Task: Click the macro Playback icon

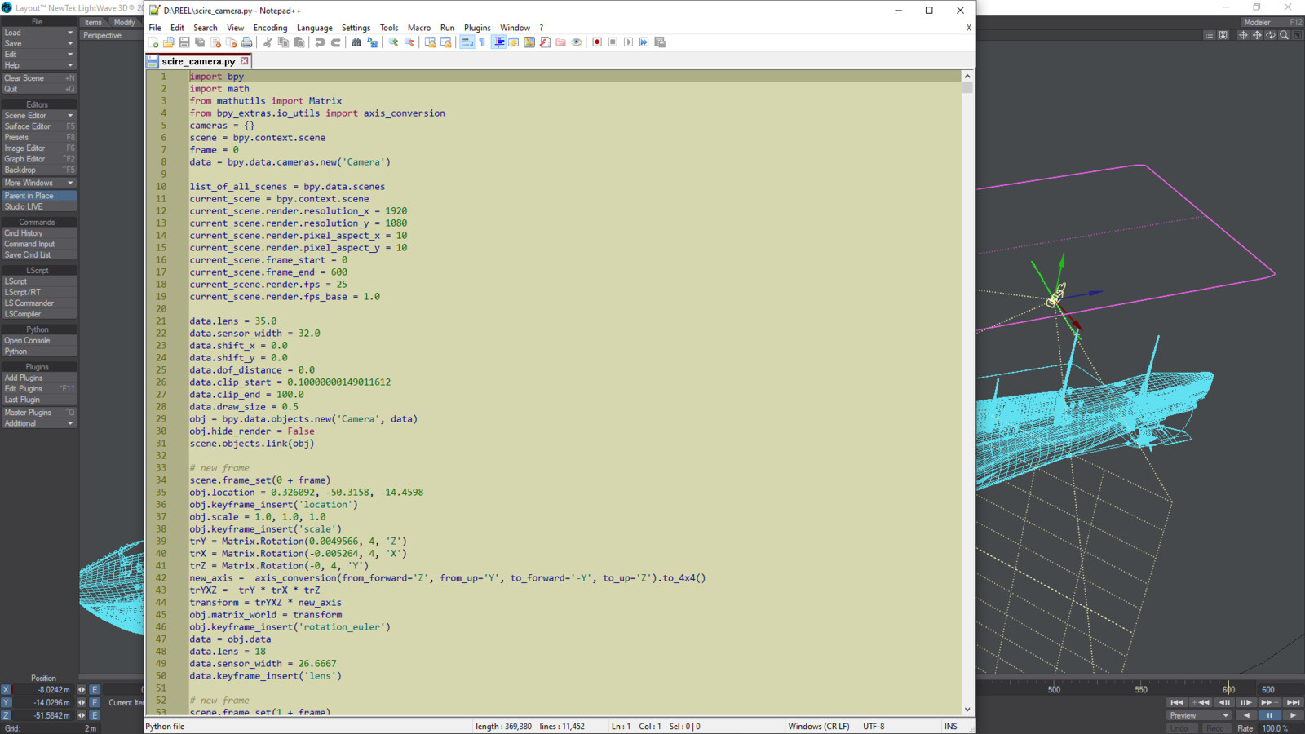Action: (628, 42)
